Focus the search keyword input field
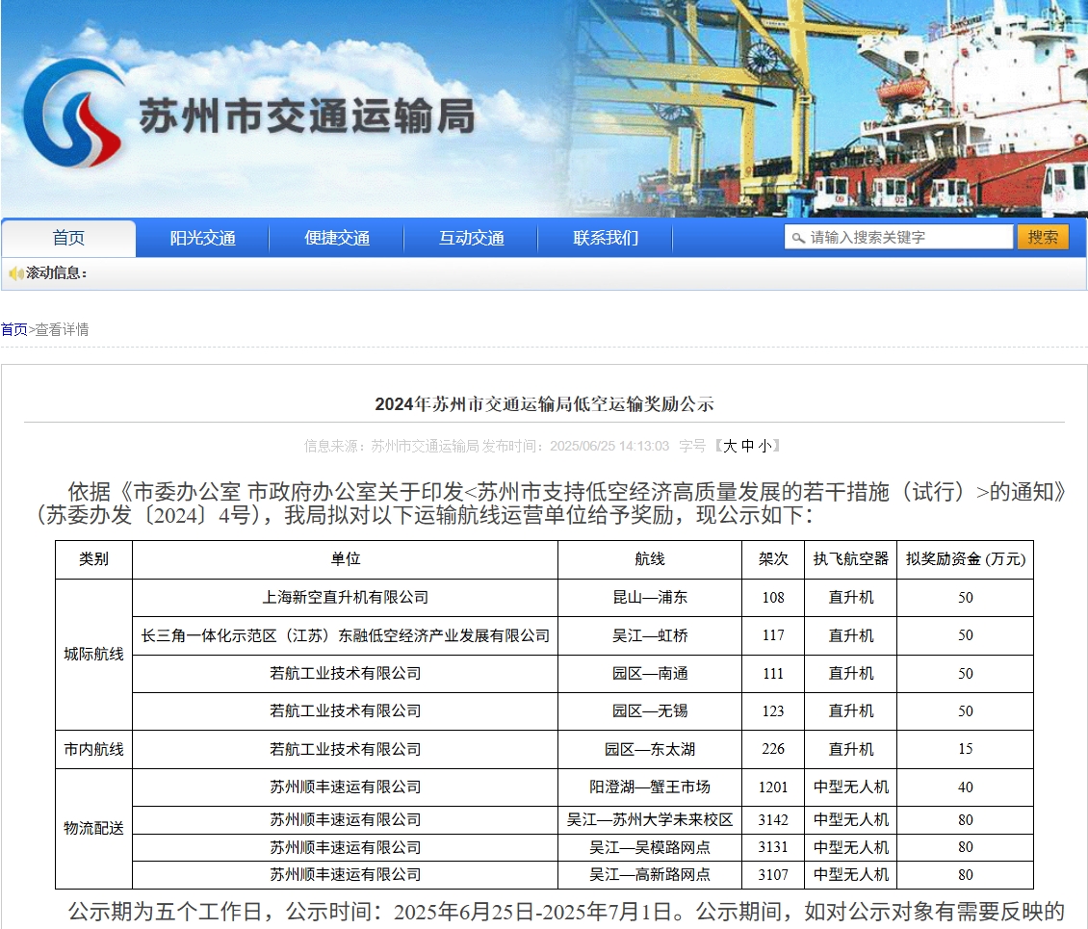Viewport: 1088px width, 929px height. tap(905, 238)
